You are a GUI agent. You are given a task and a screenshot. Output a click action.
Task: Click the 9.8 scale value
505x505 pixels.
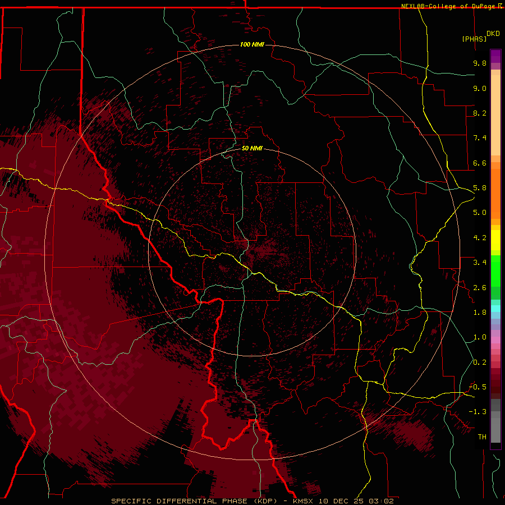[x=480, y=63]
